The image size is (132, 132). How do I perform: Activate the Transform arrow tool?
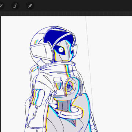[x=30, y=5]
